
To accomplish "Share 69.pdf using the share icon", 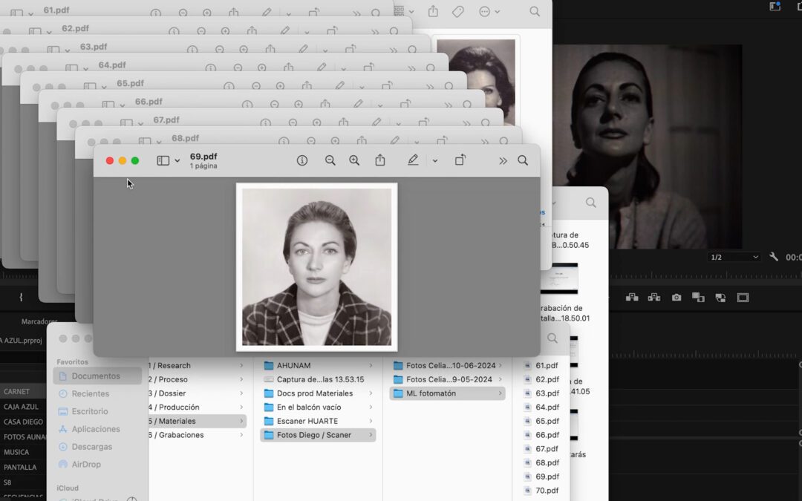I will coord(380,160).
